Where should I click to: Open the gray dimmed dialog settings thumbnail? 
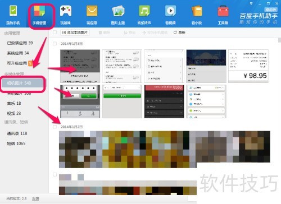click(80, 66)
